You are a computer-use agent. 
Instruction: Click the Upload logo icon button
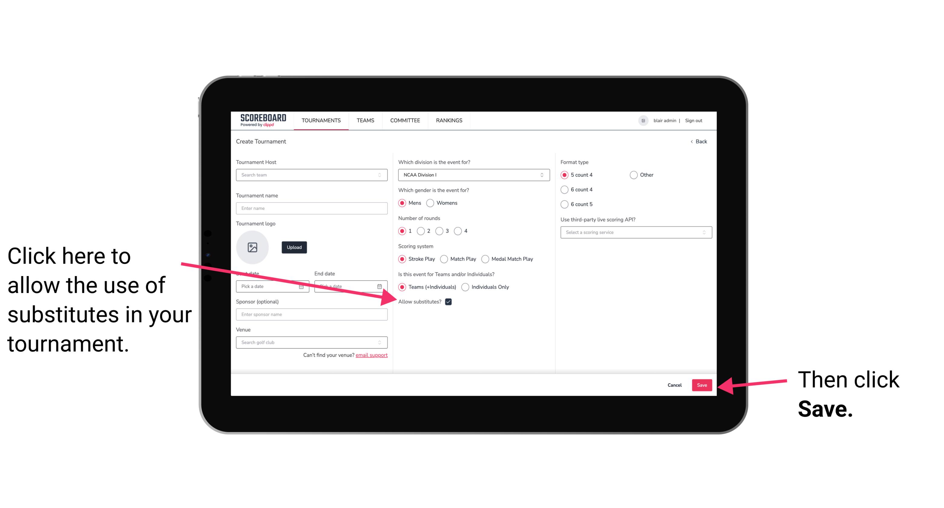click(x=252, y=246)
